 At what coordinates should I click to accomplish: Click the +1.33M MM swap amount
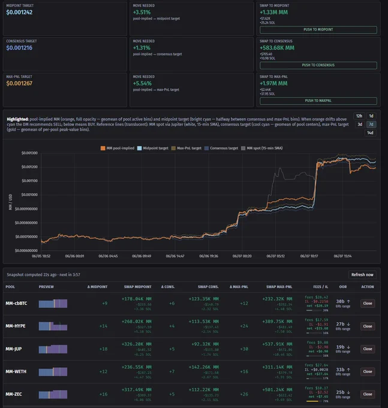273,12
